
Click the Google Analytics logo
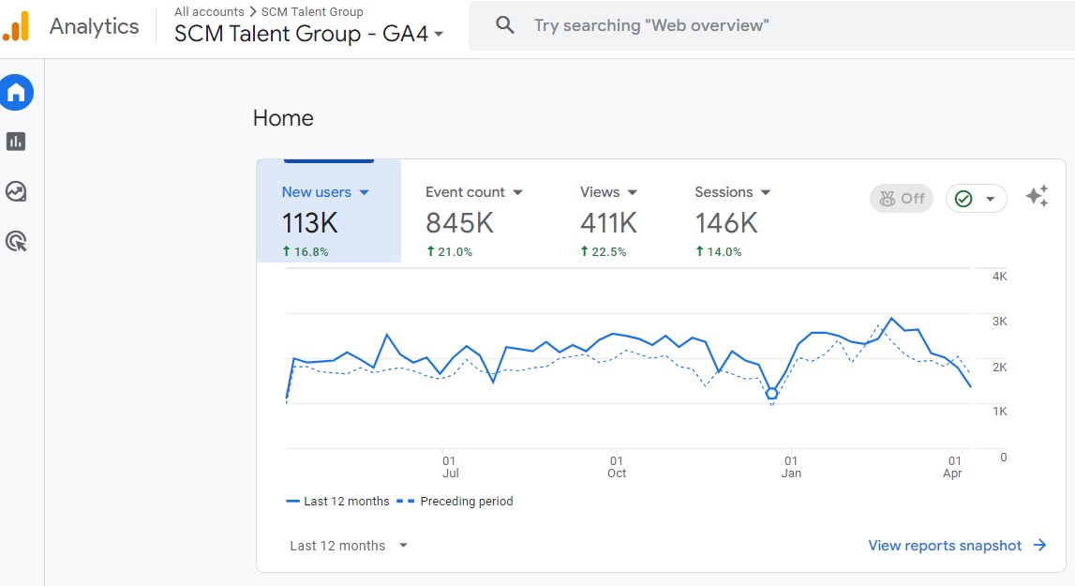[17, 27]
